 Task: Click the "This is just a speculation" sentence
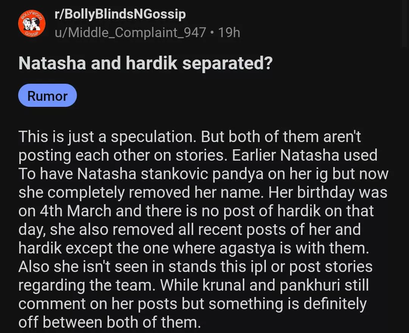[108, 137]
